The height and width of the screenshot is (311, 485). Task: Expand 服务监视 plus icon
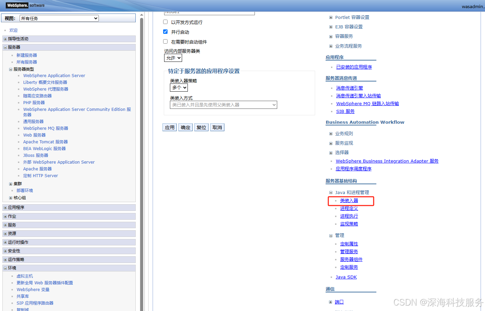tap(331, 143)
